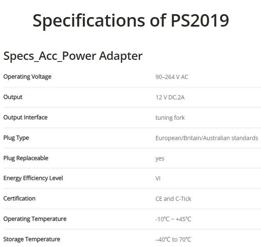Click the Energy Efficiency Level label

(x=33, y=178)
